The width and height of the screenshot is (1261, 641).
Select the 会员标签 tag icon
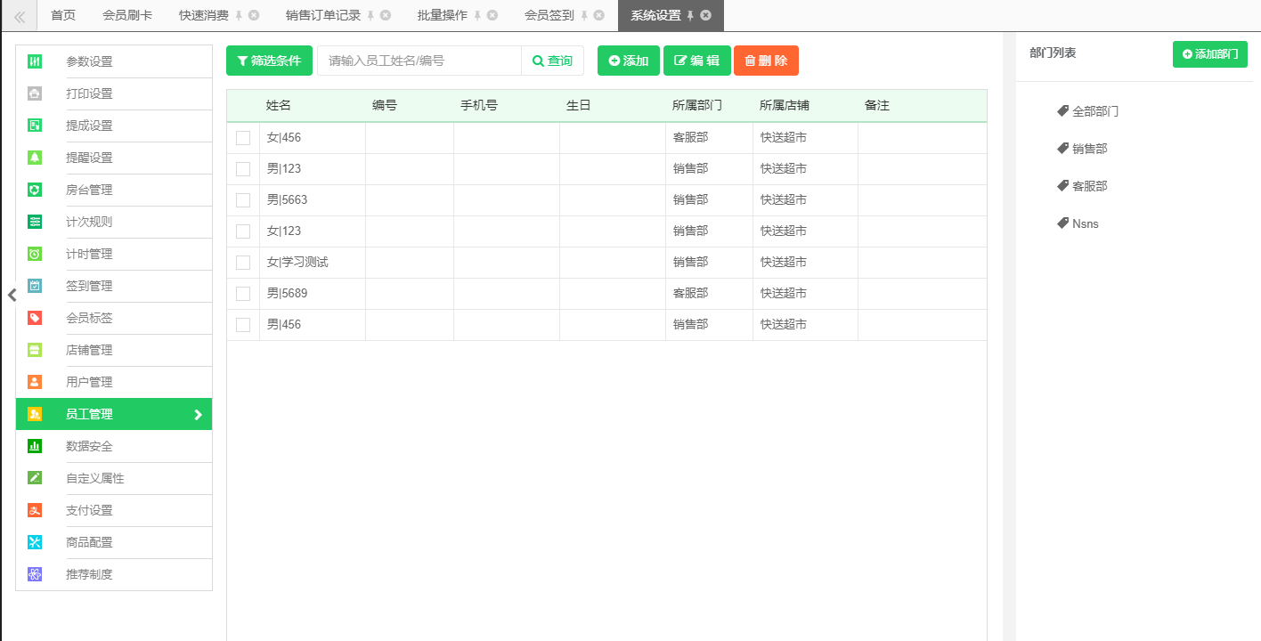coord(35,318)
